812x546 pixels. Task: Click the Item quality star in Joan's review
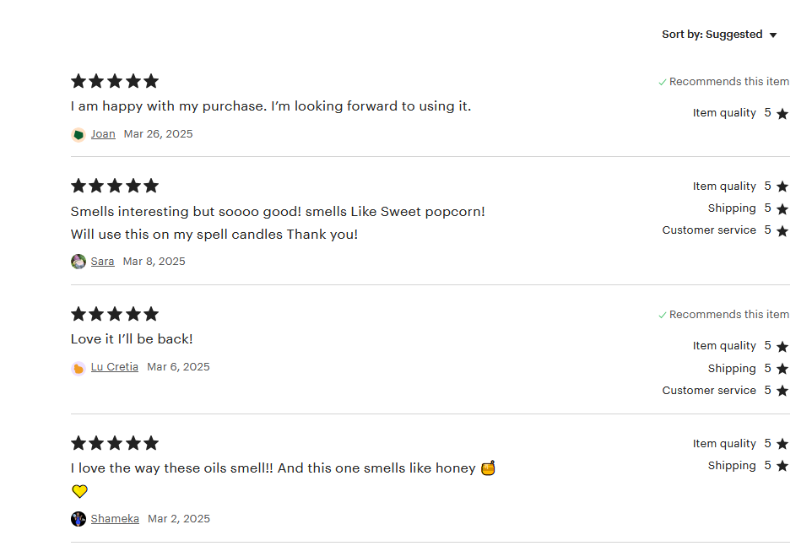[x=782, y=114]
